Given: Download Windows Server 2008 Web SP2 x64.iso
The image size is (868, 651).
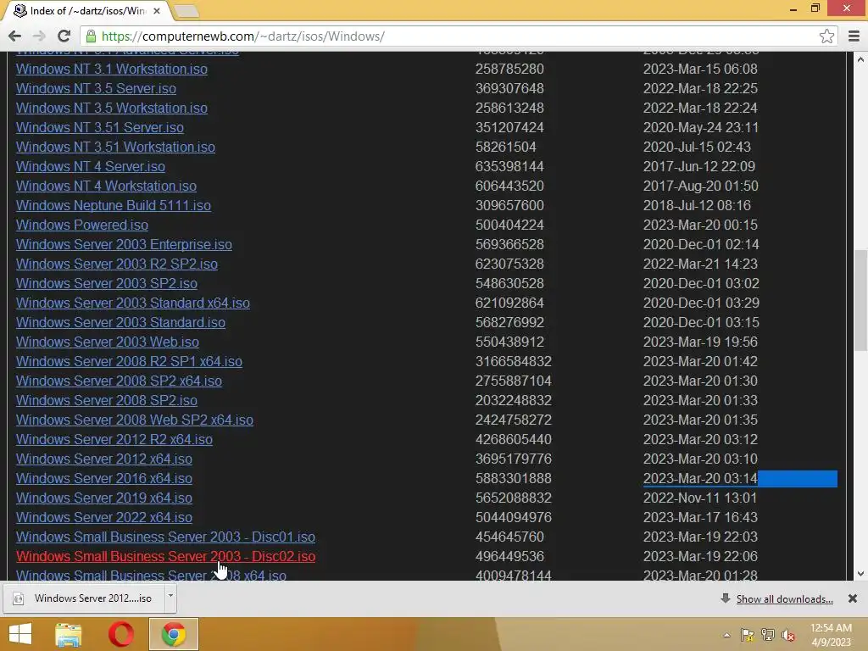Looking at the screenshot, I should coord(135,420).
